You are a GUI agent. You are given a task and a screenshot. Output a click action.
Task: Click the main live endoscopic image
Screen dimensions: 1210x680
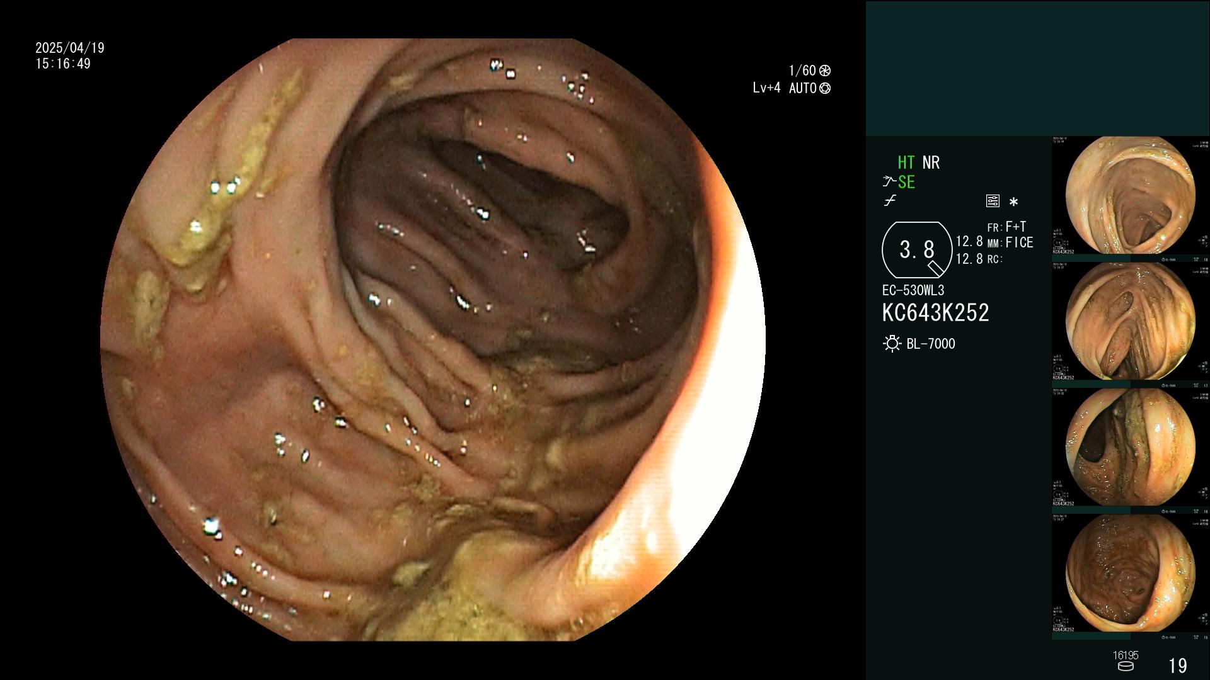433,340
